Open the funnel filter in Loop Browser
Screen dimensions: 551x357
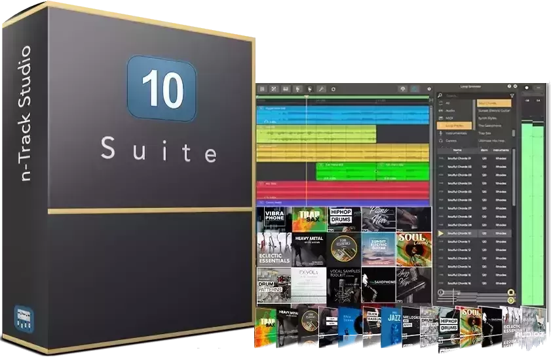512,95
